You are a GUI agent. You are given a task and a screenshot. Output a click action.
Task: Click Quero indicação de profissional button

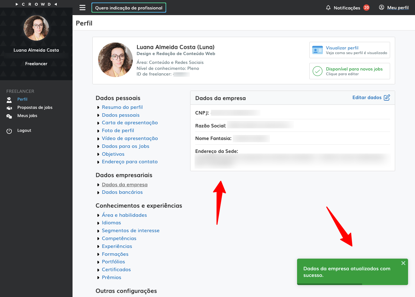tap(129, 8)
